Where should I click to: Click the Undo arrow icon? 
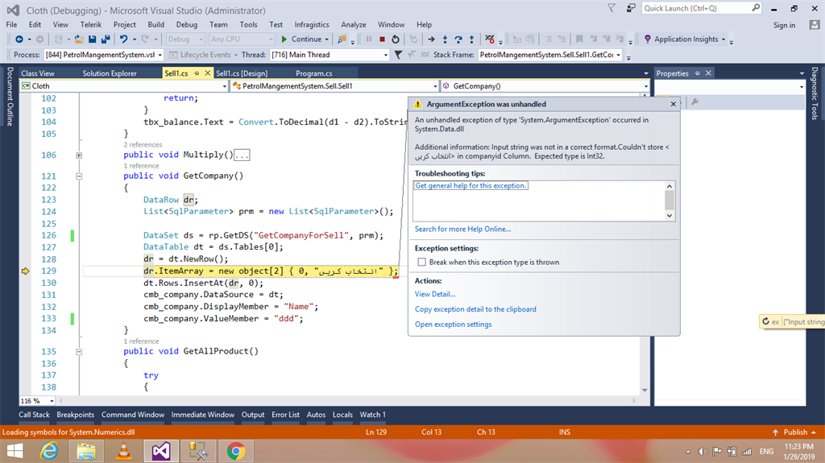pyautogui.click(x=123, y=39)
